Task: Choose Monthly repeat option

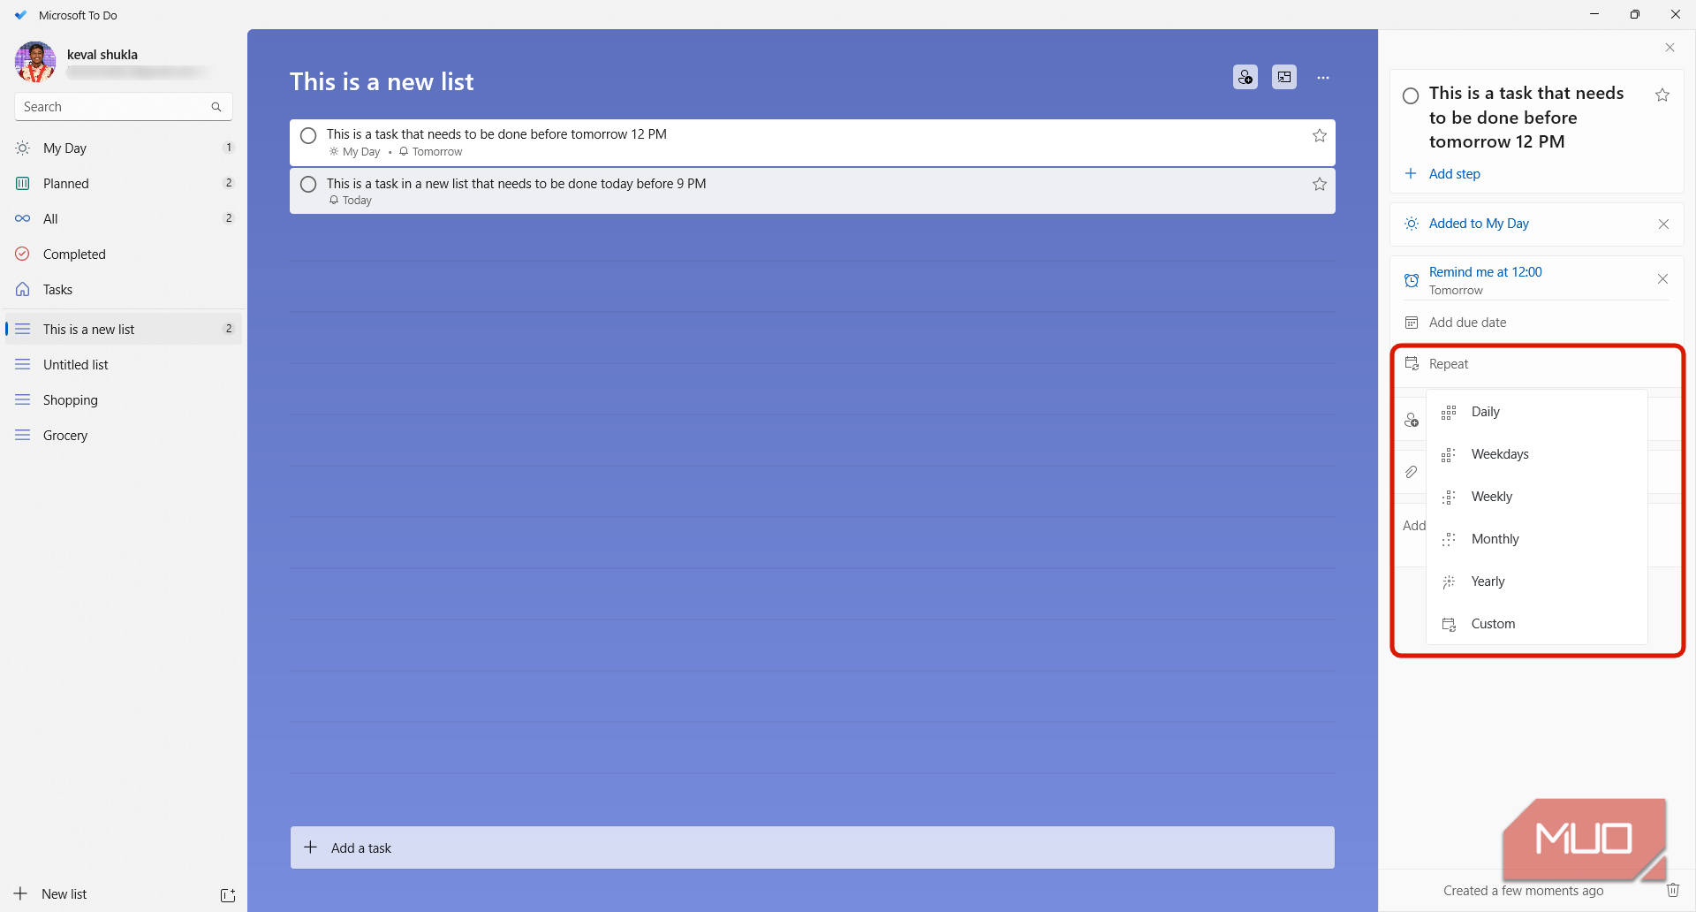Action: coord(1537,539)
